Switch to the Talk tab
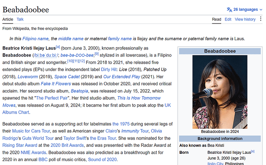 tap(20, 19)
